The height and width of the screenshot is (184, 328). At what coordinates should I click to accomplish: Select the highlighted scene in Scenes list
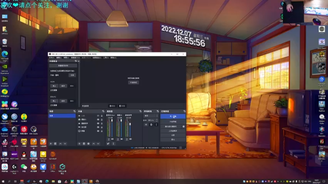(62, 116)
